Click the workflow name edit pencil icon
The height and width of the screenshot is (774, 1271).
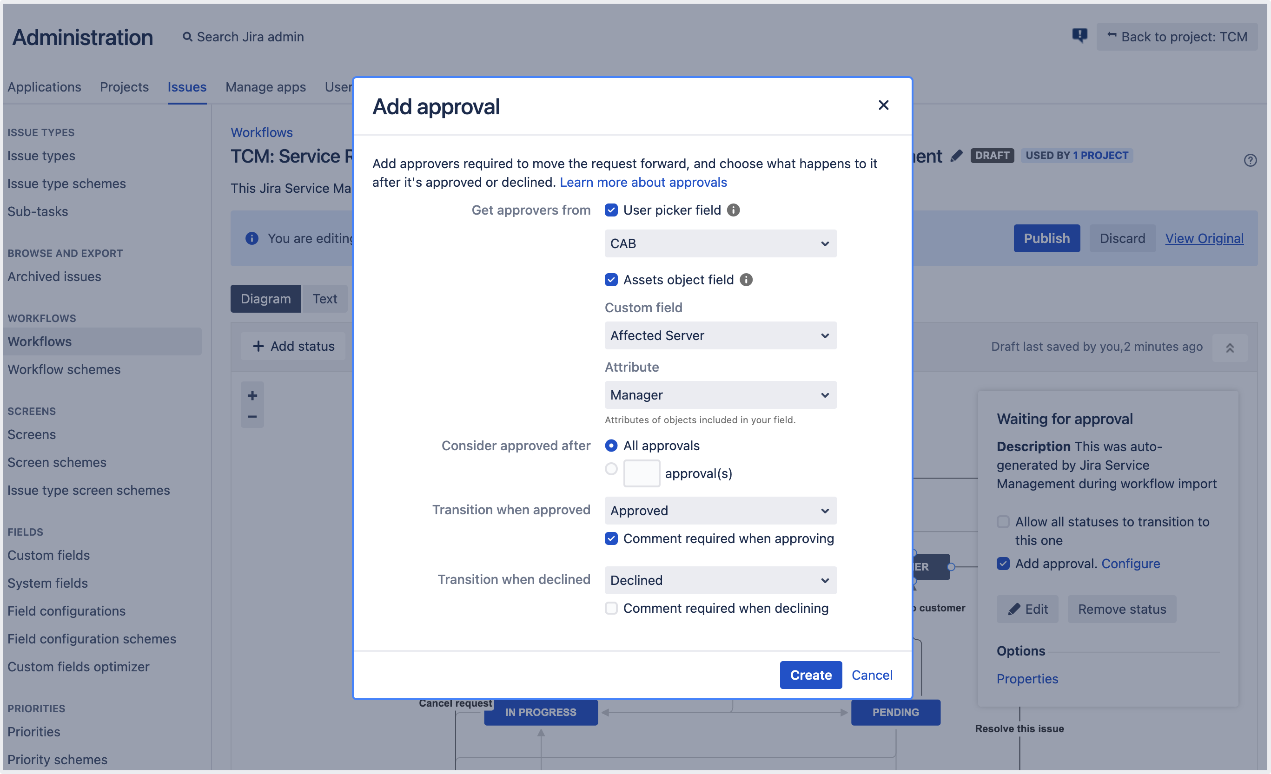tap(956, 156)
